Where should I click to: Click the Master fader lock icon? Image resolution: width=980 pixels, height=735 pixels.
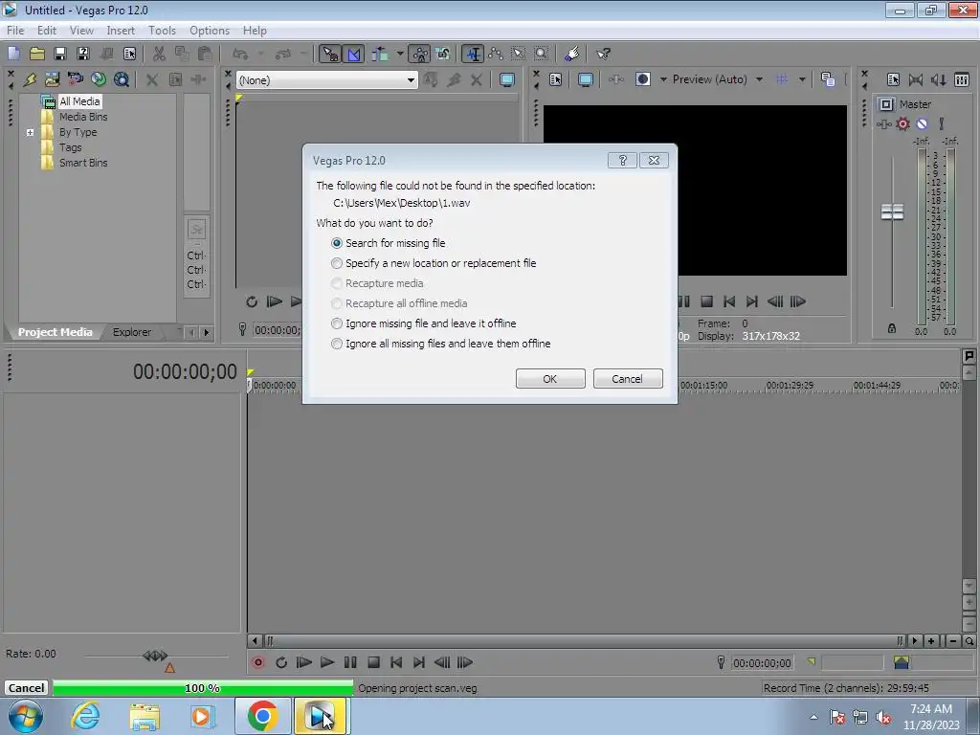[892, 329]
